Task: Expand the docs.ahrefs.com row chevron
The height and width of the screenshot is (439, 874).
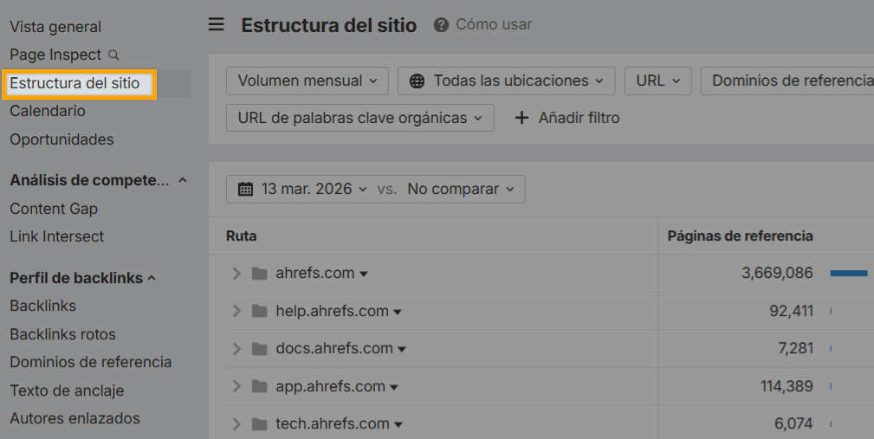Action: click(236, 349)
